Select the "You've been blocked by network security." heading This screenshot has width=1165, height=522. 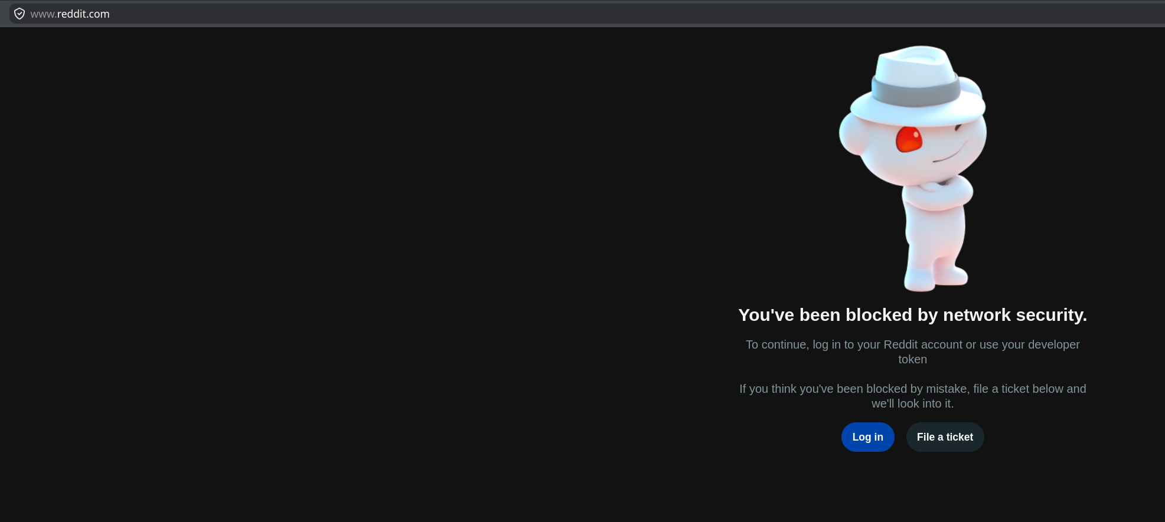pos(913,315)
